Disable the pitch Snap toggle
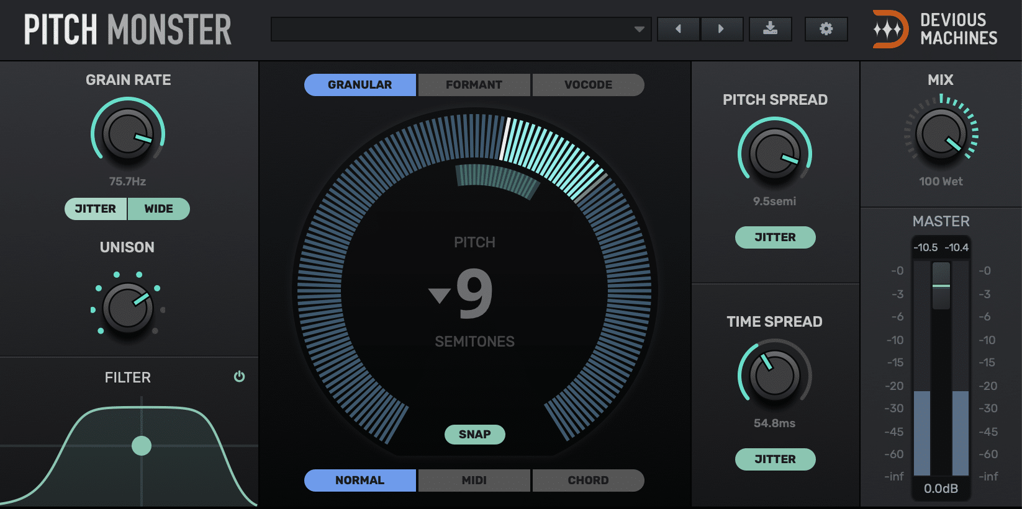This screenshot has height=509, width=1022. coord(474,435)
